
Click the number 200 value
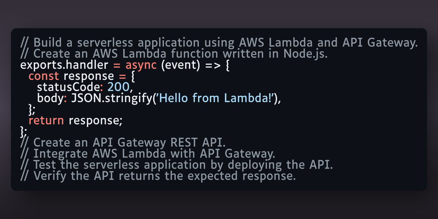point(118,88)
